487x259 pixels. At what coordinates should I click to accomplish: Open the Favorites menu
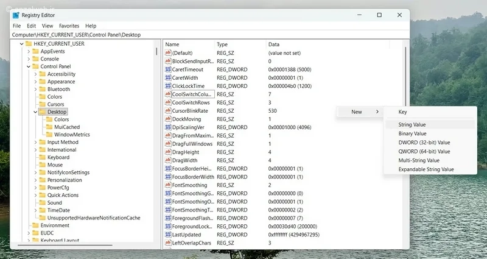click(x=69, y=26)
